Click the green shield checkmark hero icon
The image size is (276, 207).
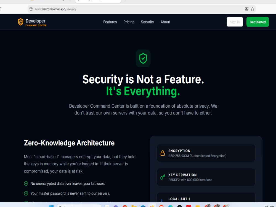pyautogui.click(x=143, y=58)
